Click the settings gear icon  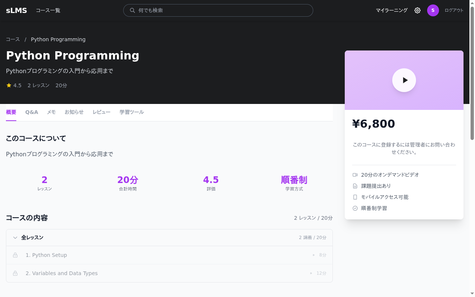coord(417,10)
